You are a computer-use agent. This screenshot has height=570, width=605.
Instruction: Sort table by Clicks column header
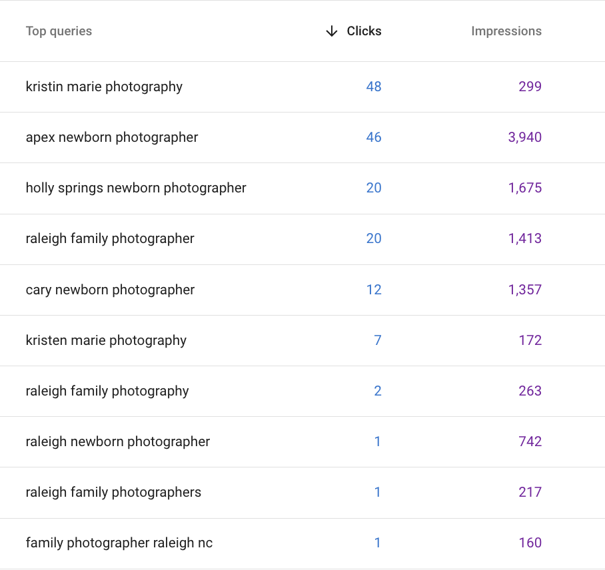coord(364,31)
